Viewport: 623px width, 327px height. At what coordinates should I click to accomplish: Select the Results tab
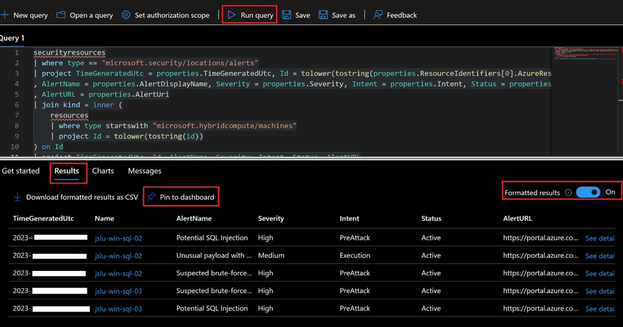(67, 171)
